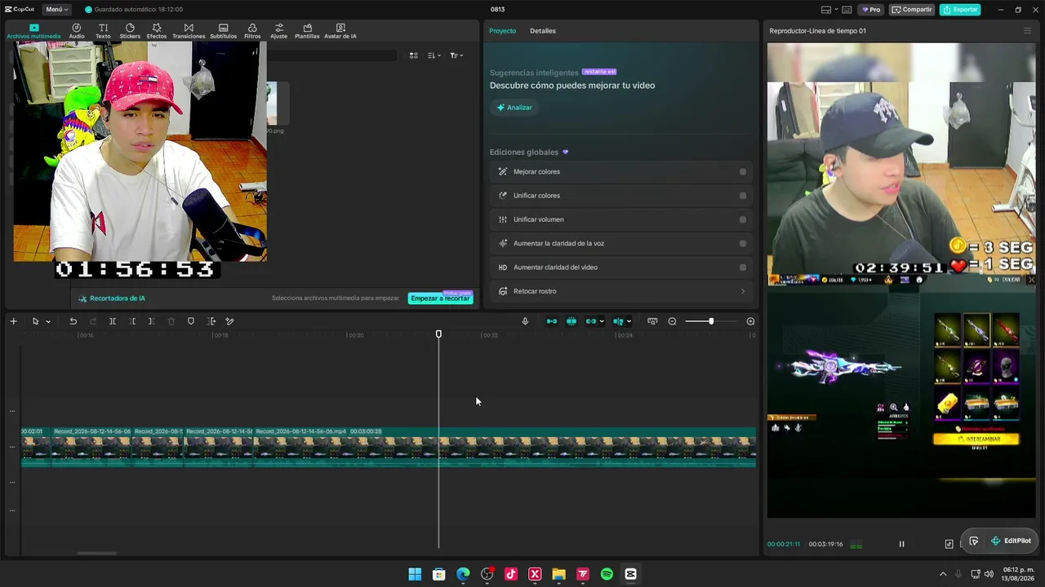The height and width of the screenshot is (587, 1045).
Task: Click the playhead marker on ruler
Action: tap(438, 334)
